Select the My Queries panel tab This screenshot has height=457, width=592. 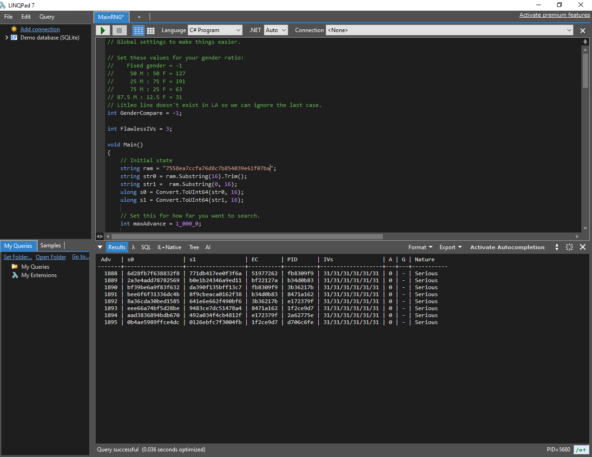[x=19, y=246]
